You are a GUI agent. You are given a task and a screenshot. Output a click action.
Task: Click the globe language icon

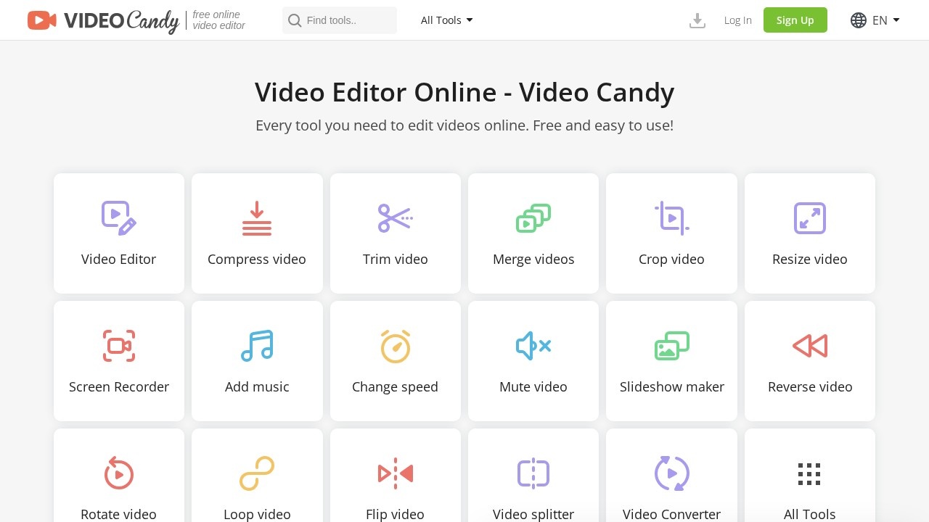[859, 20]
